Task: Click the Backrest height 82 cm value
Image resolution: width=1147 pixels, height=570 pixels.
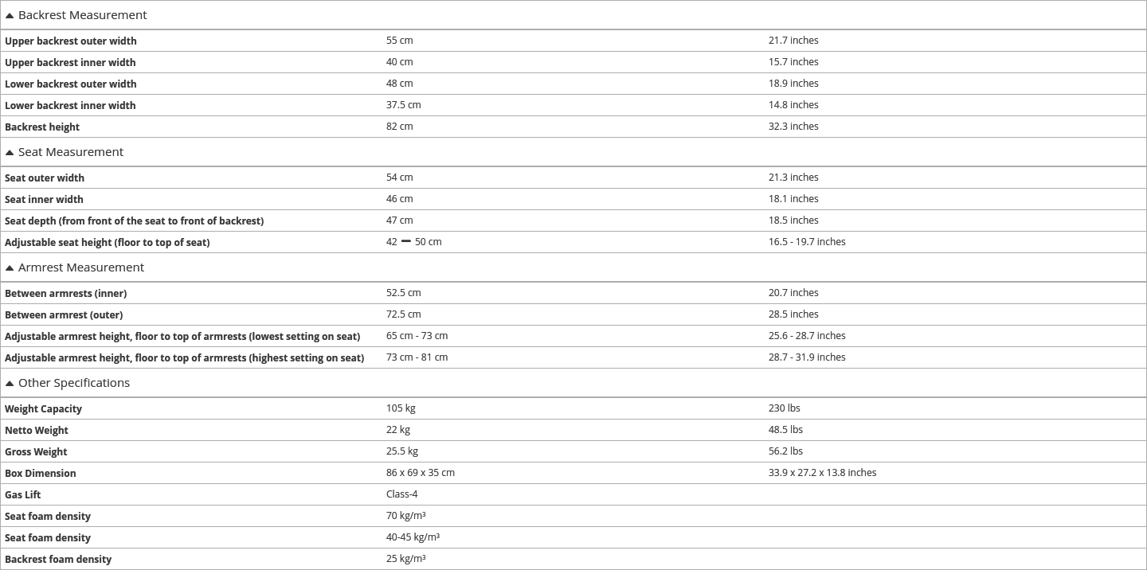Action: [x=400, y=127]
